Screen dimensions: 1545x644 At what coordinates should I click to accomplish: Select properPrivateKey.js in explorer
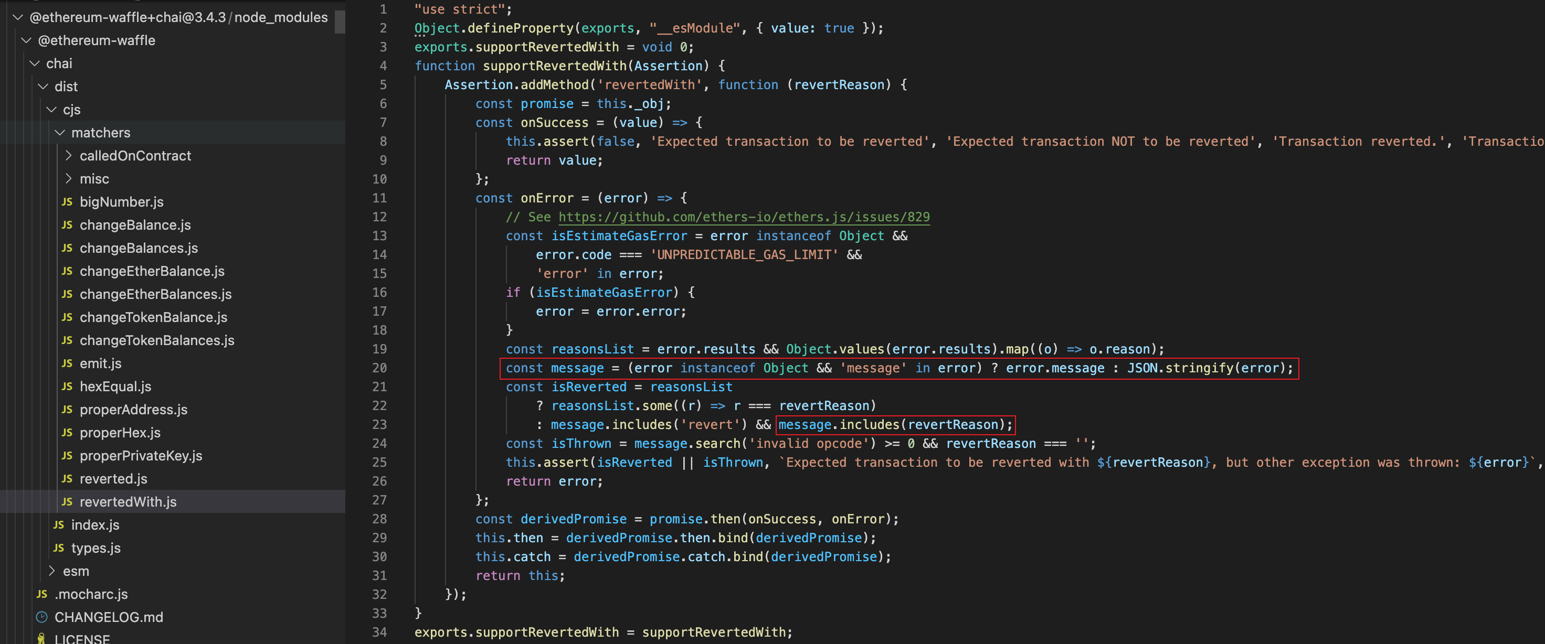tap(141, 456)
